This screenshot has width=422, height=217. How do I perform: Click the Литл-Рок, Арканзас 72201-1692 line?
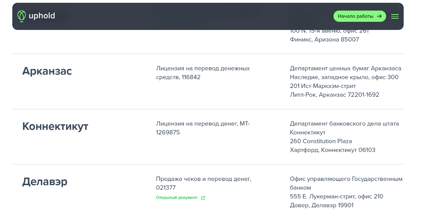(x=334, y=95)
